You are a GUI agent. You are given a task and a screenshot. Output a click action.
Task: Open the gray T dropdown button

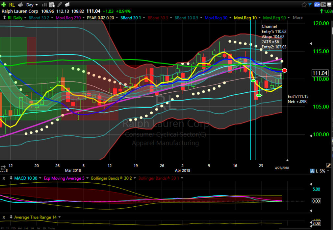(x=323, y=5)
